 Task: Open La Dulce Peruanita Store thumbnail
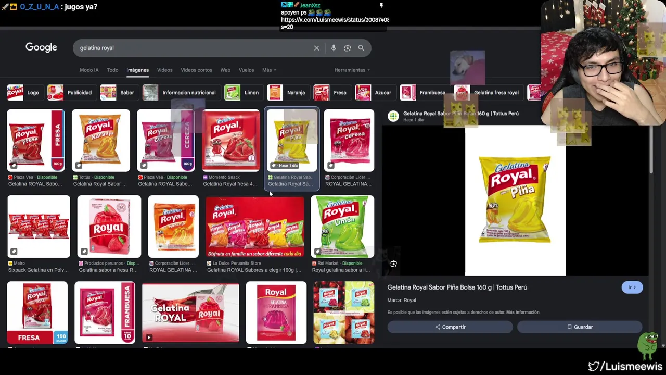255,227
